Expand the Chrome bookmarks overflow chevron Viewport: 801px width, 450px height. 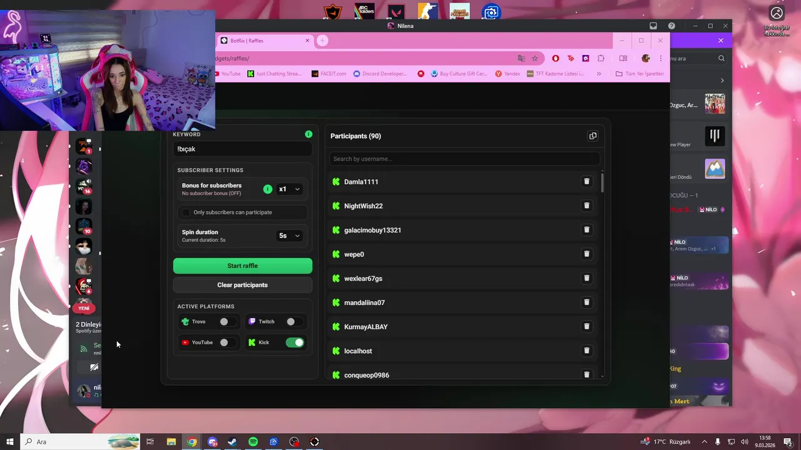(x=599, y=74)
